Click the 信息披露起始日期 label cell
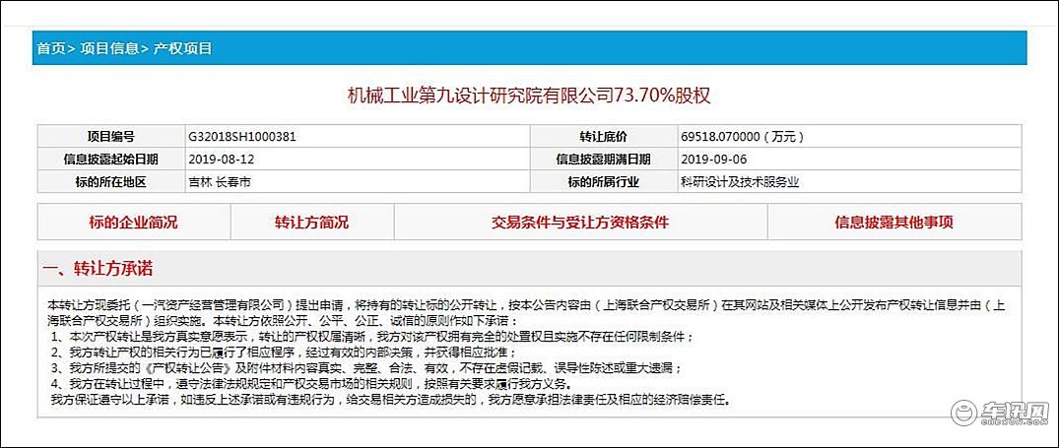 click(x=109, y=160)
